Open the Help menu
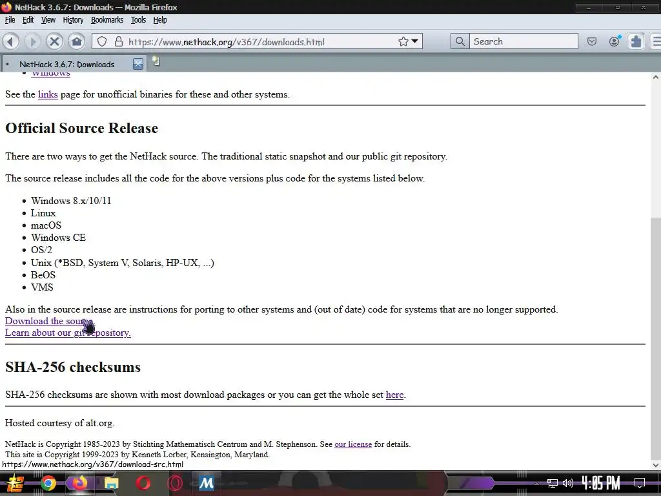Viewport: 661px width, 496px height. [x=160, y=20]
